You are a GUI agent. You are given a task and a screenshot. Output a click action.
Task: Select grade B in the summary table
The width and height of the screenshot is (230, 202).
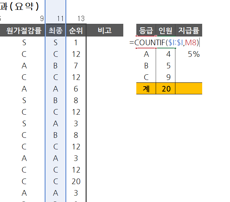(146, 66)
